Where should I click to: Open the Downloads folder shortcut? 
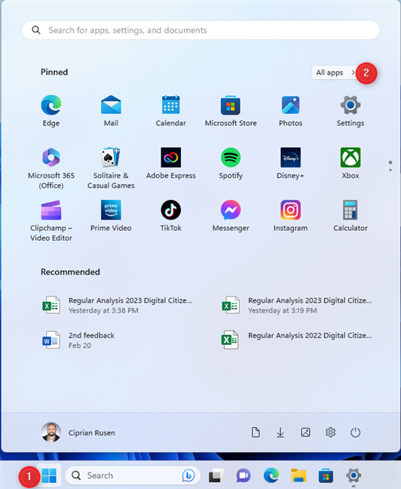coord(280,432)
